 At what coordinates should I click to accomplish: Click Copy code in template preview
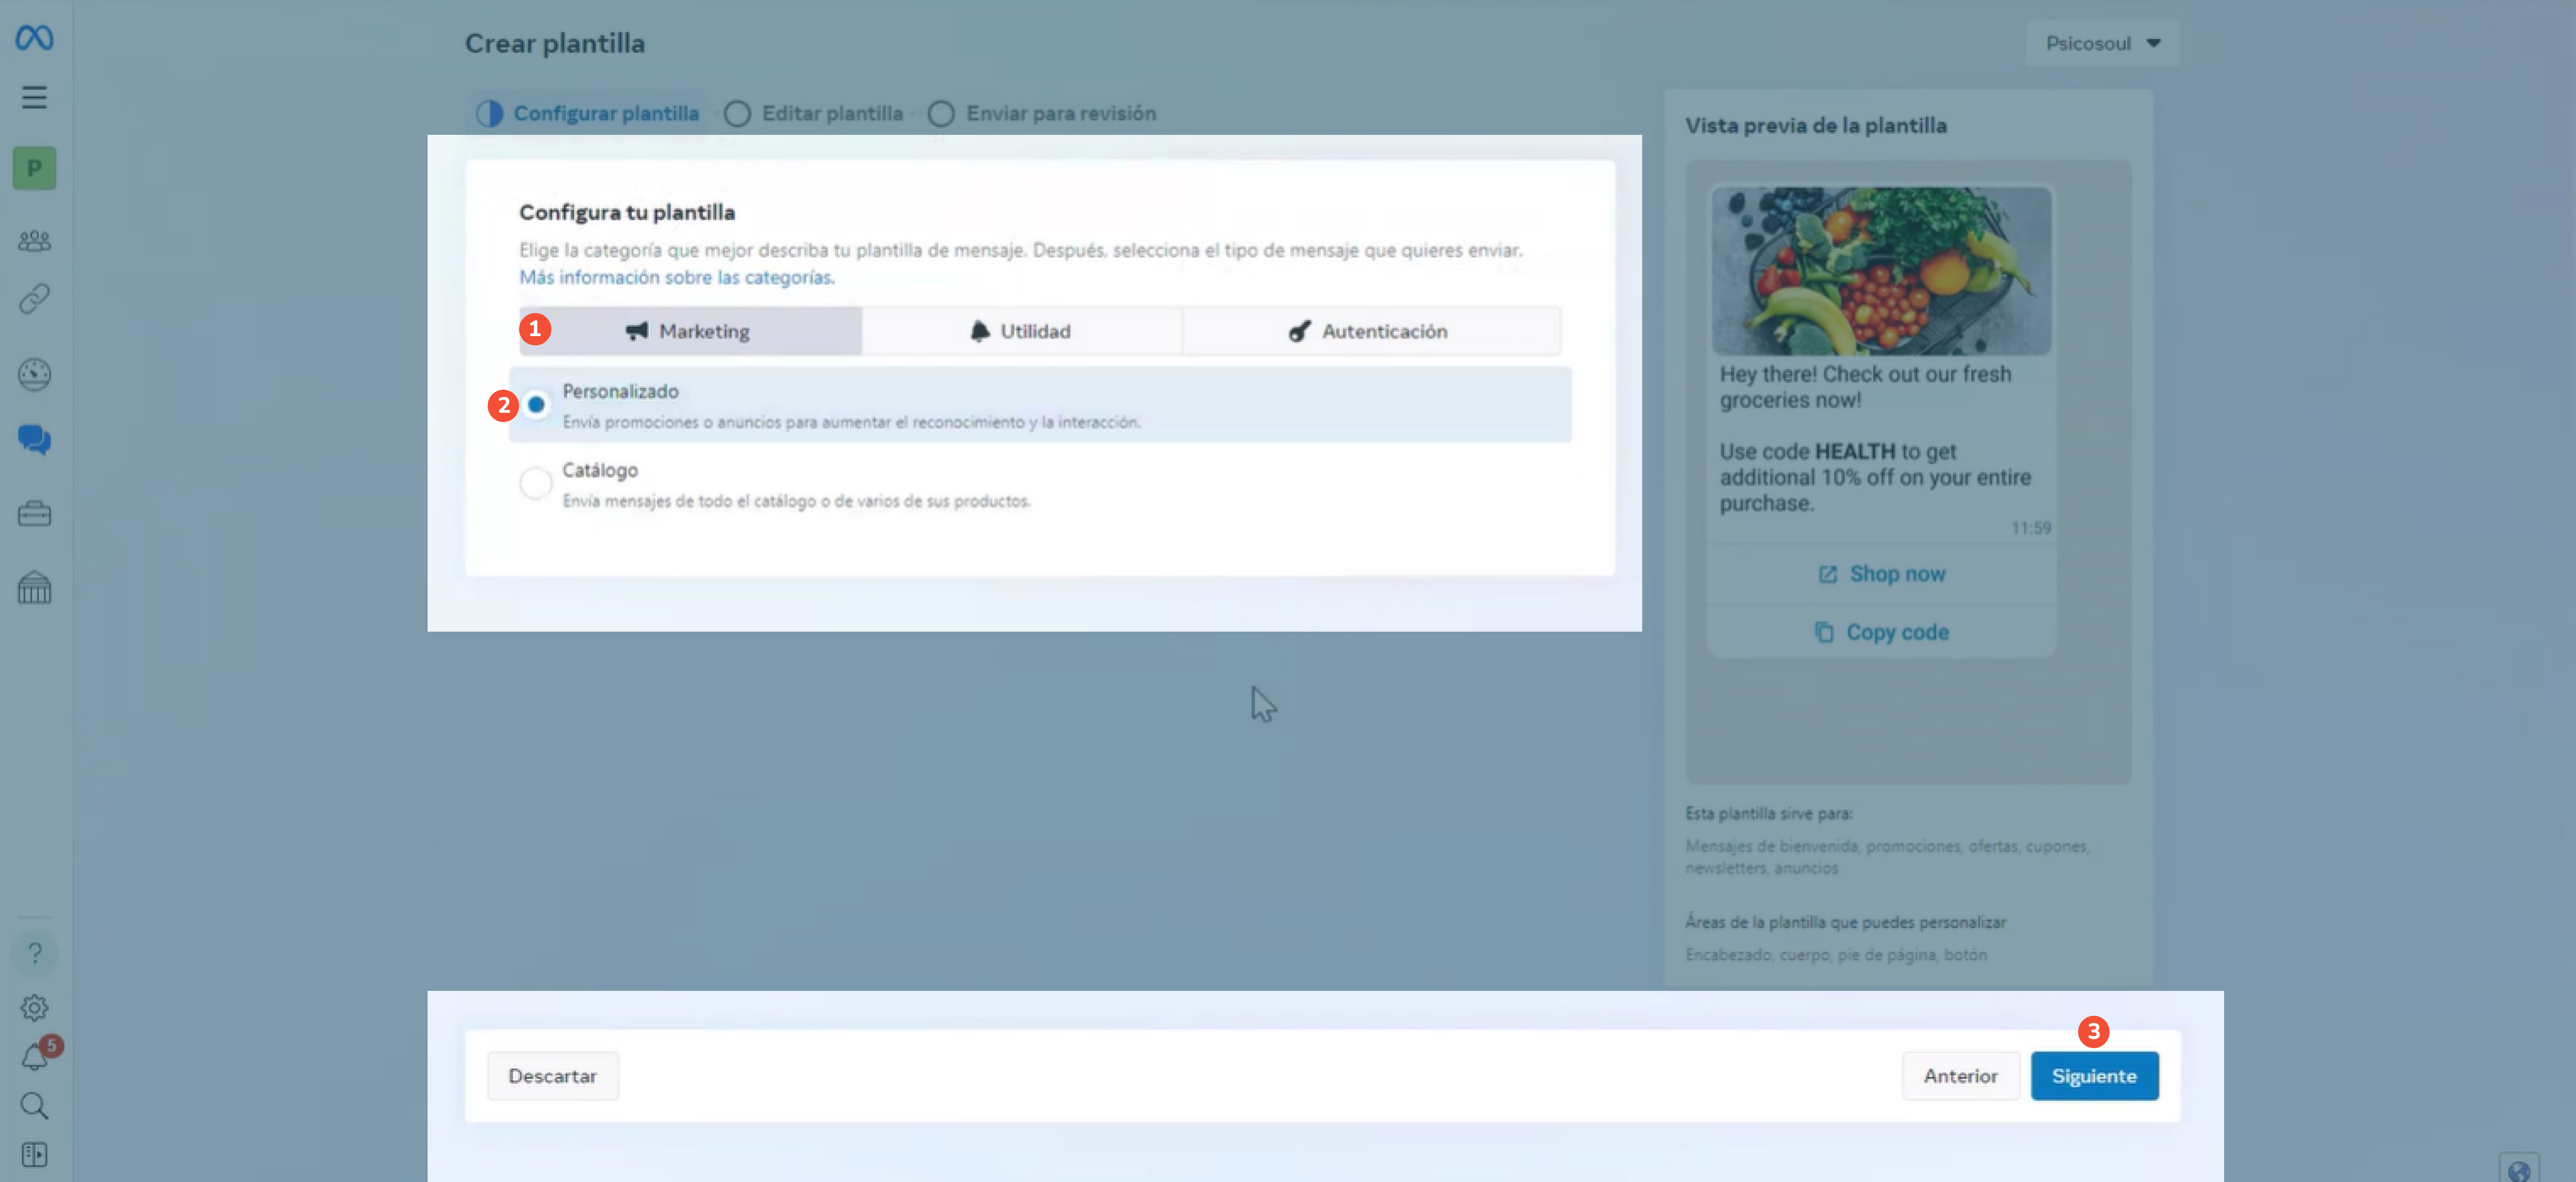[1881, 632]
